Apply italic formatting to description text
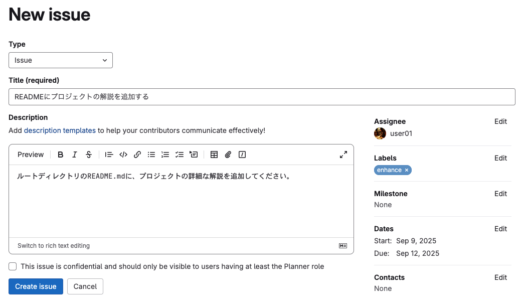 [75, 155]
